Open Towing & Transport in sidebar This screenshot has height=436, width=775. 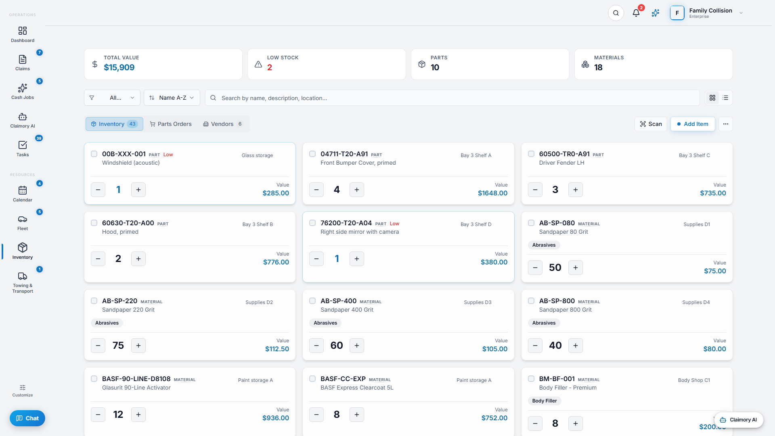coord(23,282)
